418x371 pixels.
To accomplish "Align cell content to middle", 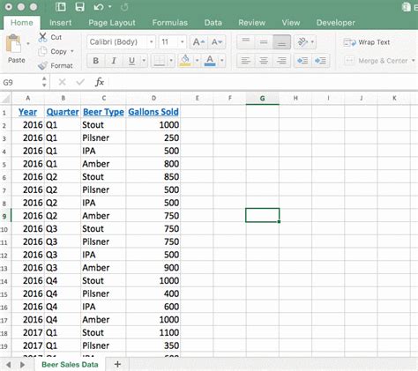I will pyautogui.click(x=264, y=42).
